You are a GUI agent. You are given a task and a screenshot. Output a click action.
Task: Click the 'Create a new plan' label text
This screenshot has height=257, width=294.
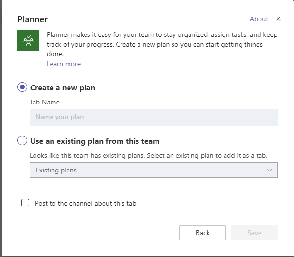63,88
